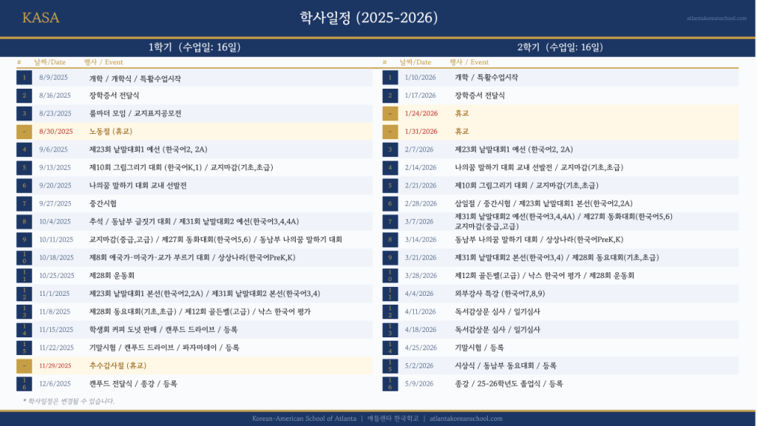Click the number 16 badge beside 5/9/2026
This screenshot has height=426, width=757.
point(390,384)
